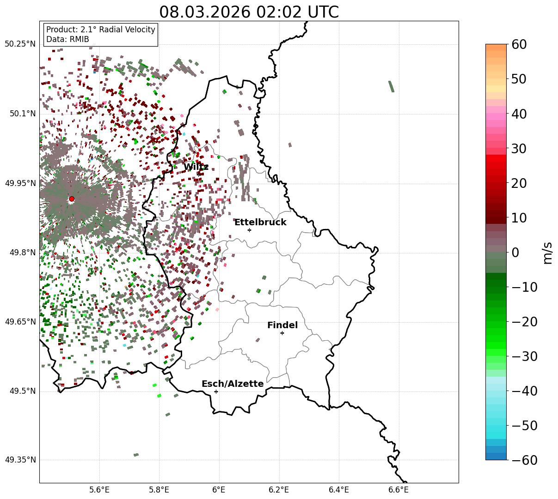
Task: Click the 50.1°N latitude label
Action: [x=22, y=114]
